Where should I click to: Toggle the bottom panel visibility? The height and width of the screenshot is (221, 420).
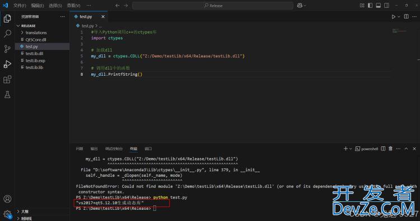coord(379,6)
